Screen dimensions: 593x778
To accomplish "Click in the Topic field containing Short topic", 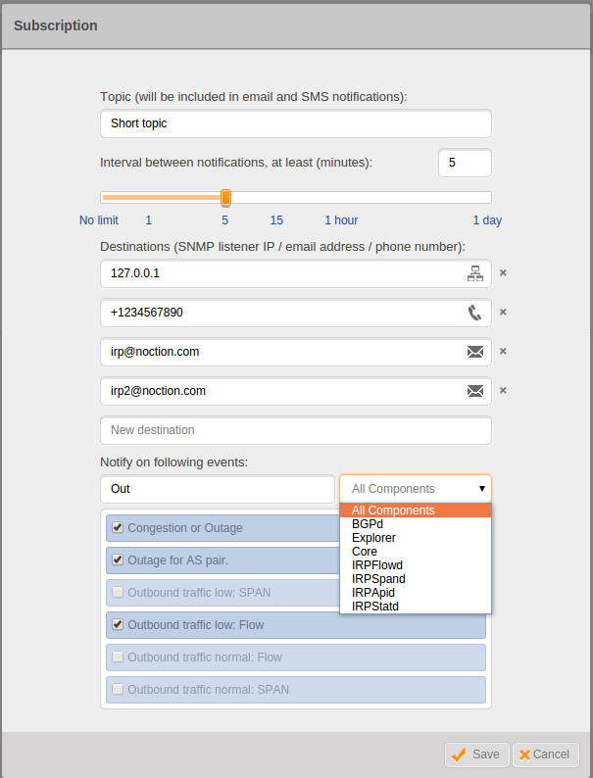I will click(x=296, y=123).
